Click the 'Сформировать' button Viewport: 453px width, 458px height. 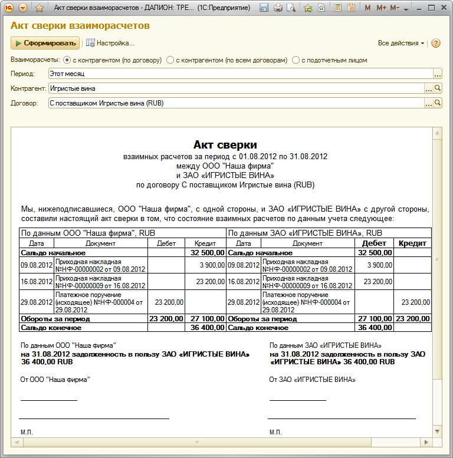tap(45, 43)
